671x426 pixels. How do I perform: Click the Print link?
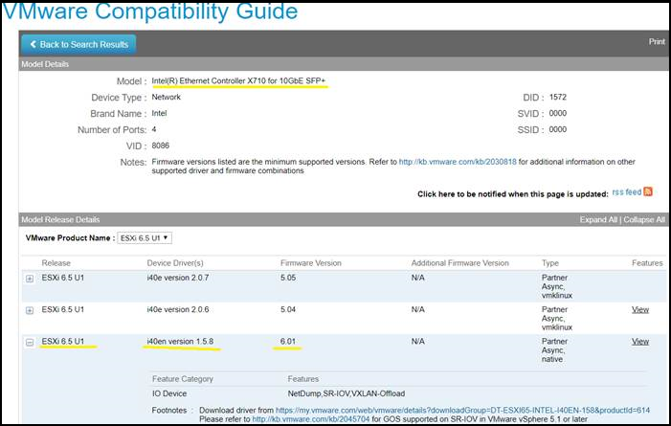(657, 41)
